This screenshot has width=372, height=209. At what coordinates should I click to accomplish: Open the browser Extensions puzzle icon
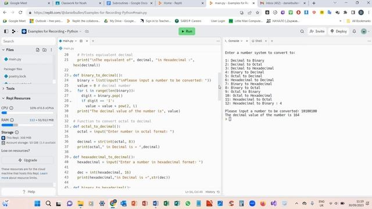[345, 13]
